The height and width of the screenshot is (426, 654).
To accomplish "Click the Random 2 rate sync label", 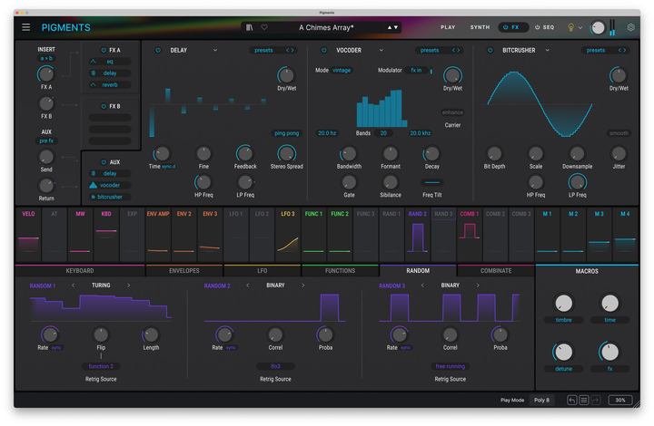I will (x=231, y=348).
